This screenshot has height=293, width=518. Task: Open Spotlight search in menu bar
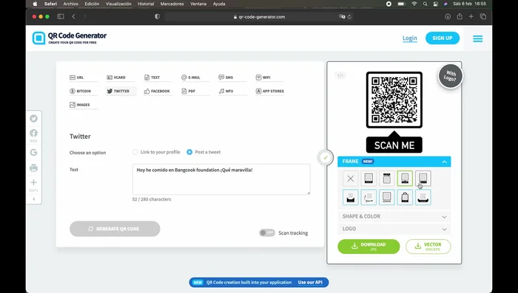point(425,4)
